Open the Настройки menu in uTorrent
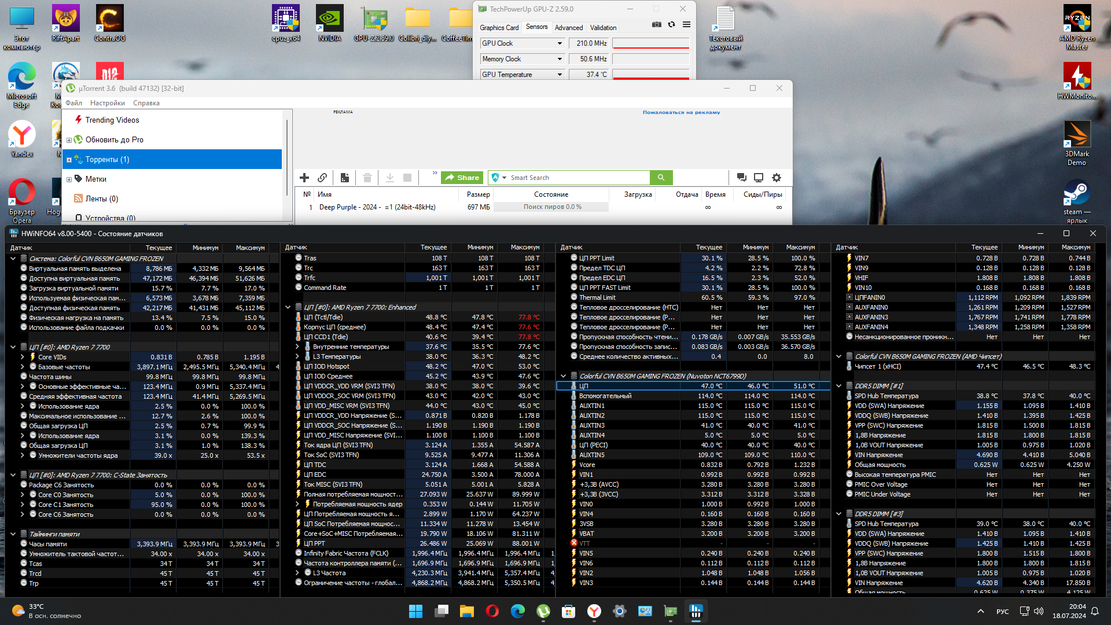 click(107, 103)
